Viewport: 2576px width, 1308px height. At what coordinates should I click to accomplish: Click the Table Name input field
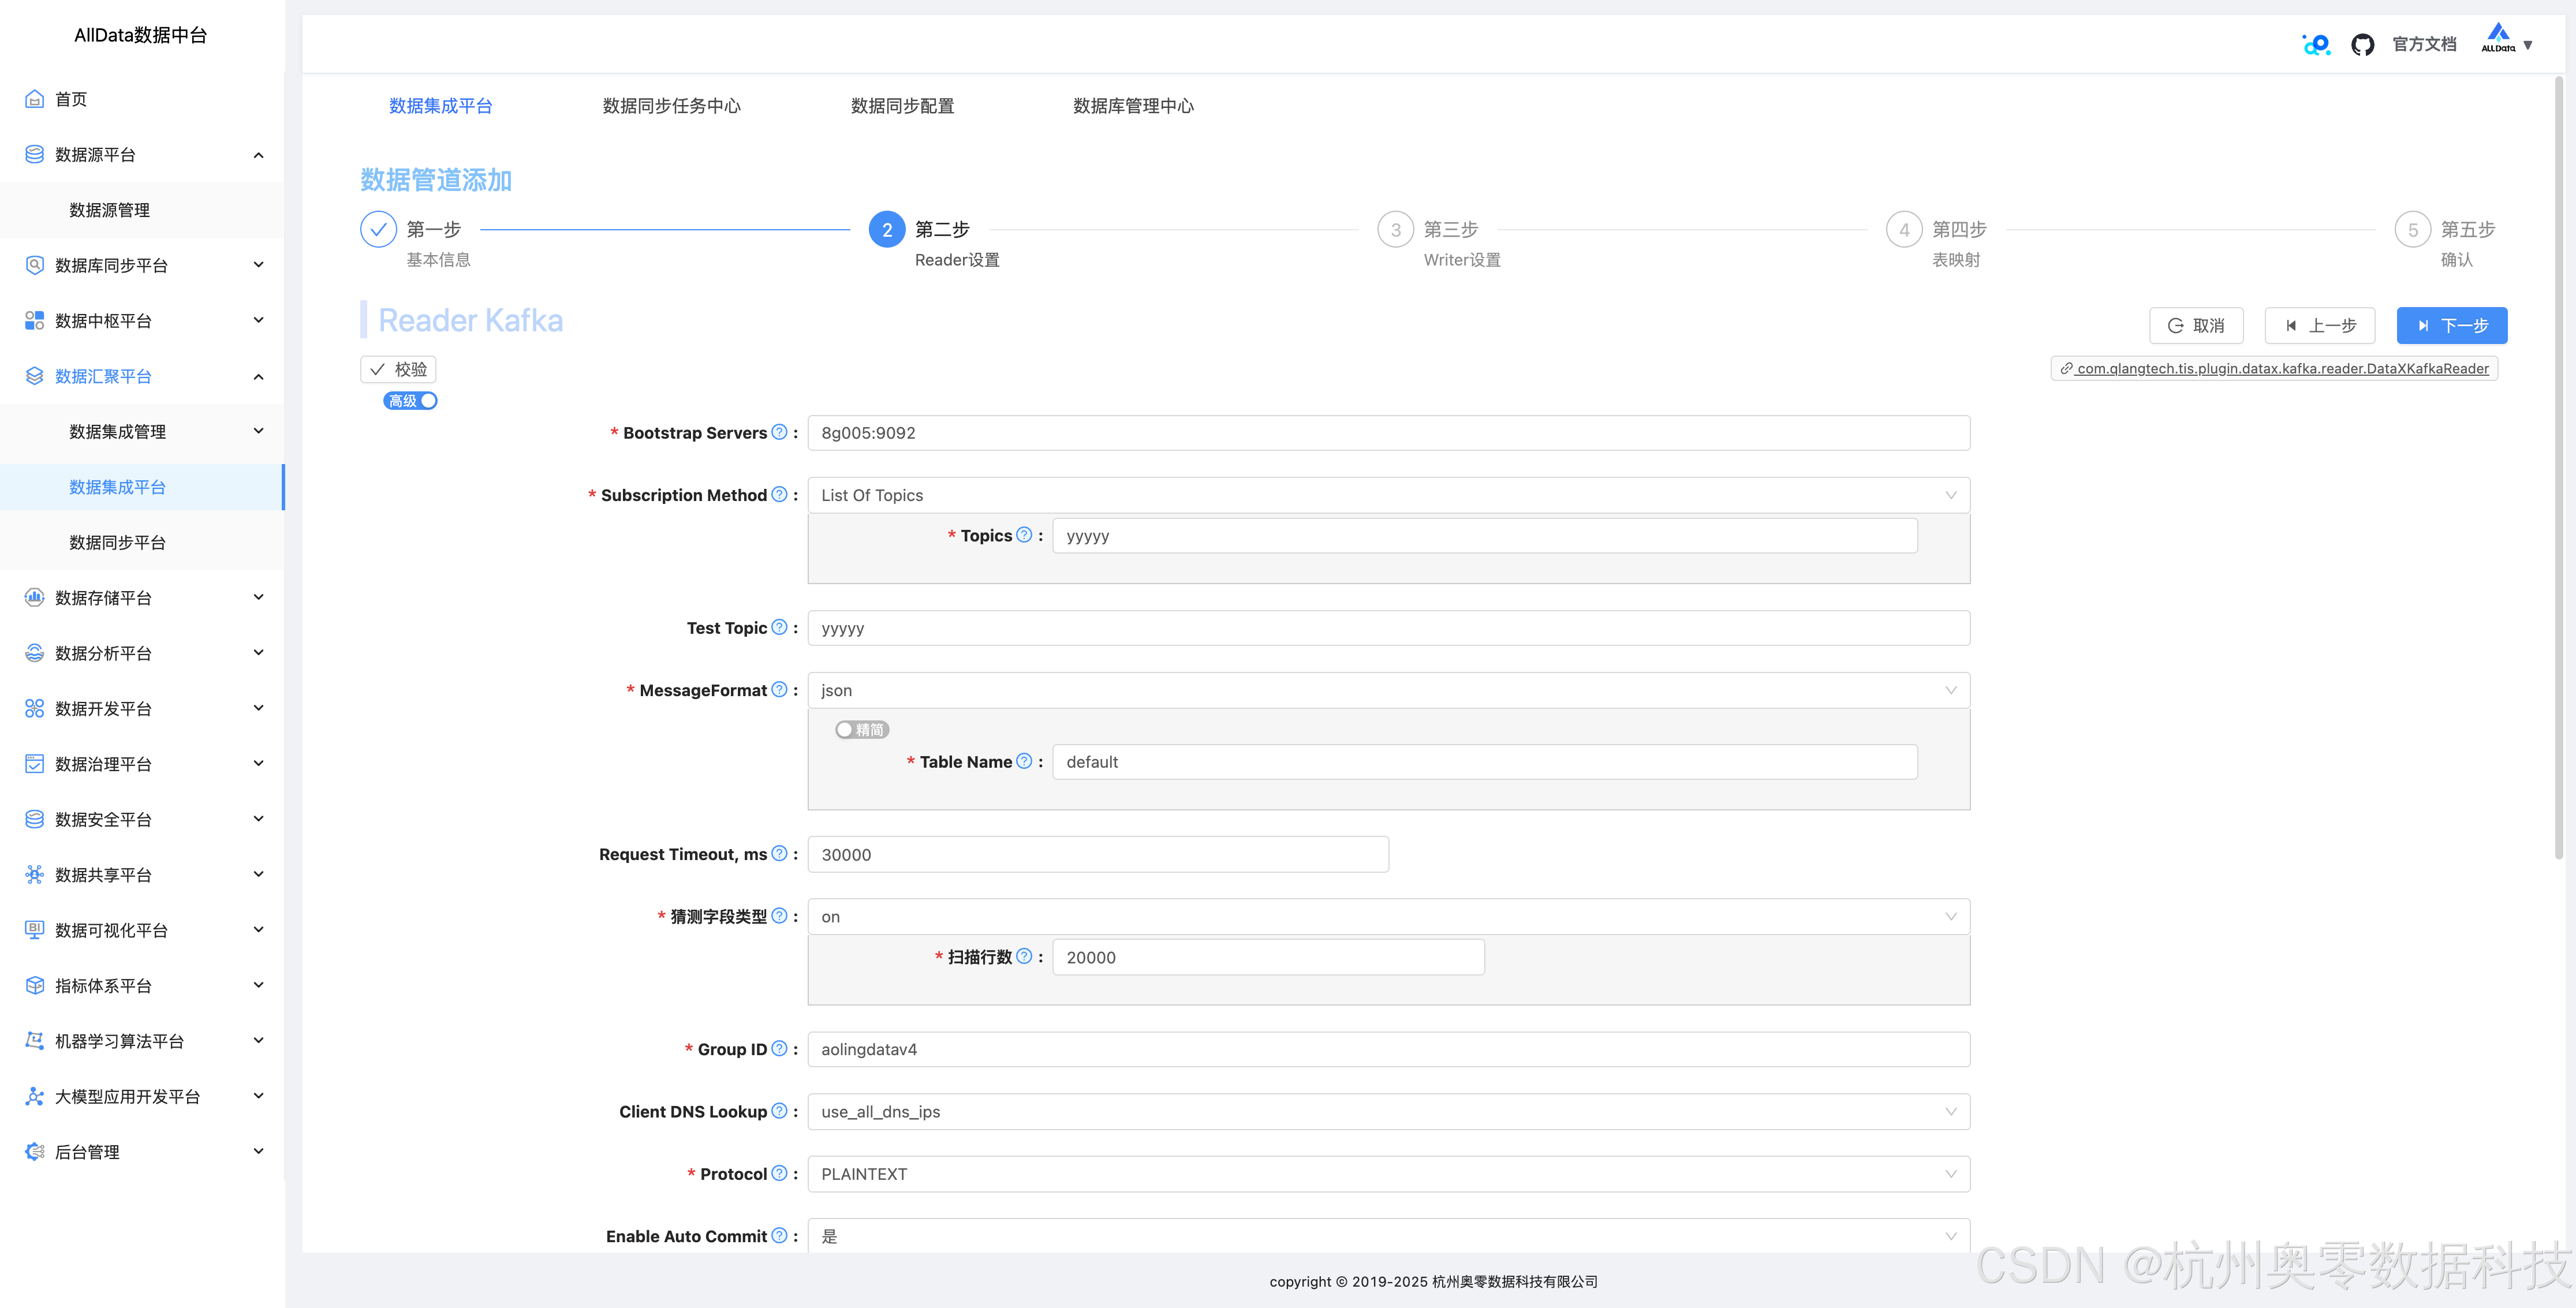[1485, 762]
